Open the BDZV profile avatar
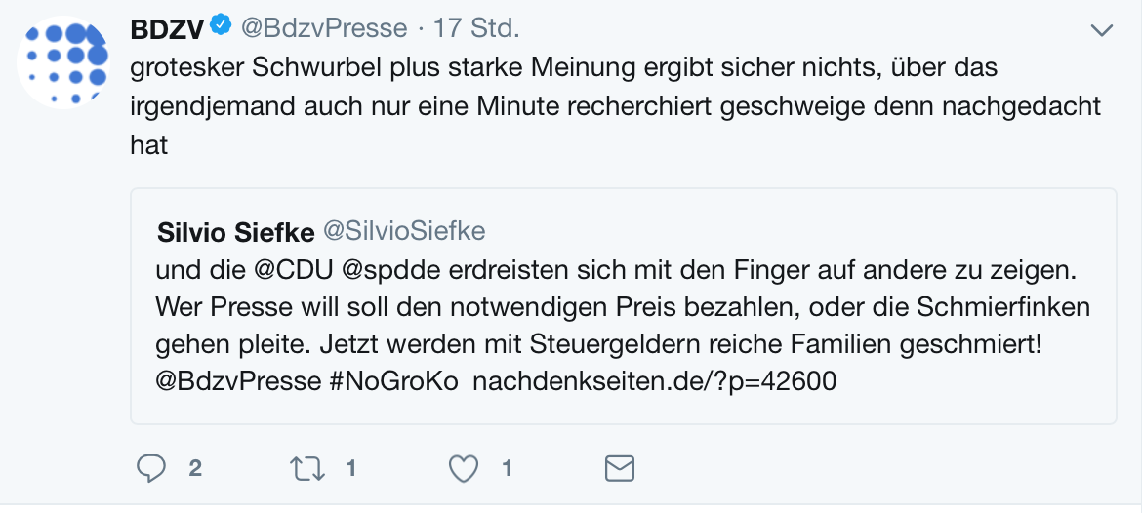 [x=63, y=62]
